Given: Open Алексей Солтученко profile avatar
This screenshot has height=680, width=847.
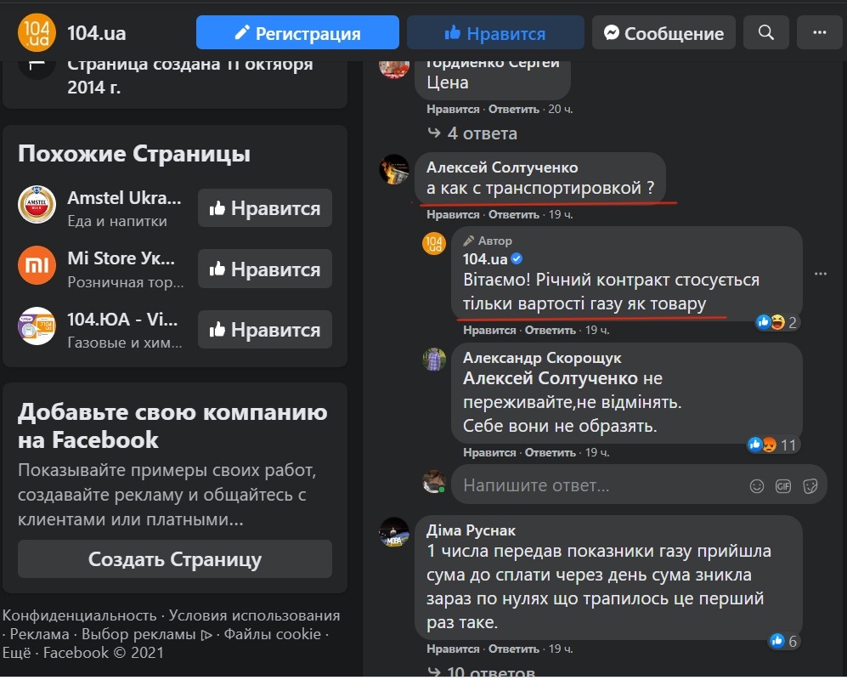Looking at the screenshot, I should (394, 169).
